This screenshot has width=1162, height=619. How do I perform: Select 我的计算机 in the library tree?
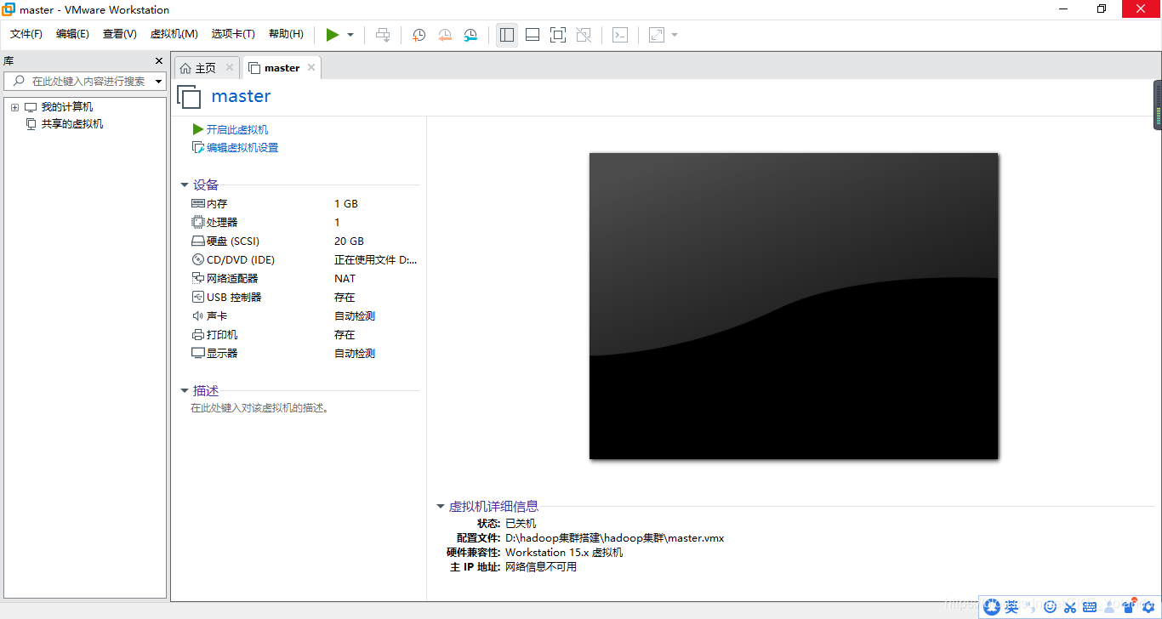tap(67, 107)
